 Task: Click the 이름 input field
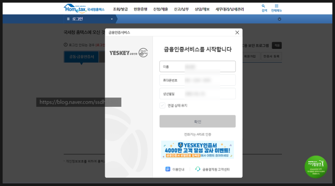tap(197, 66)
